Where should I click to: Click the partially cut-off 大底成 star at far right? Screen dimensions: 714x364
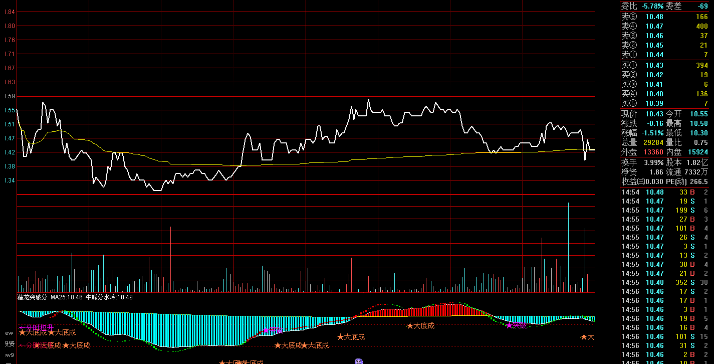coord(588,337)
